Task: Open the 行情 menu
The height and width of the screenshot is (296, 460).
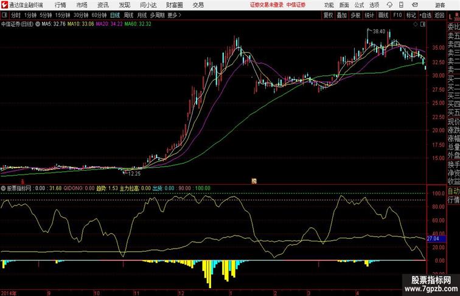Action: pos(60,5)
